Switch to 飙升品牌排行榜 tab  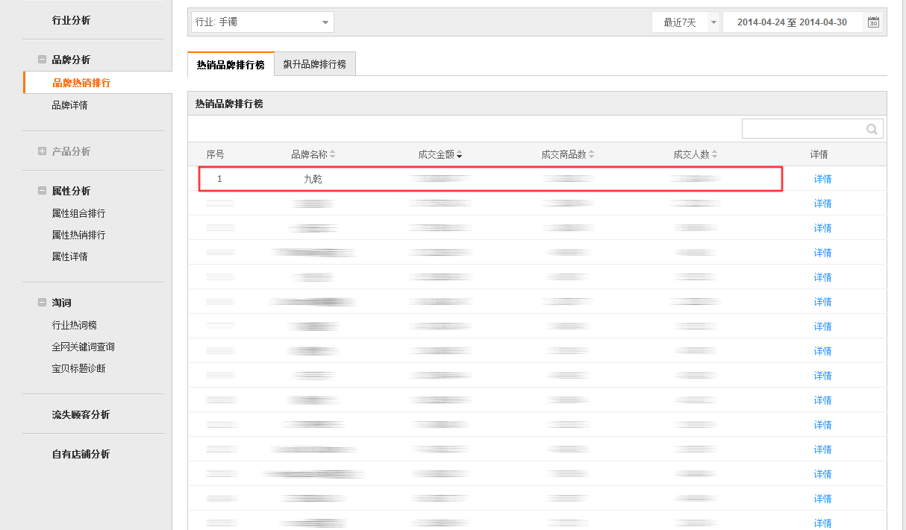tap(314, 64)
